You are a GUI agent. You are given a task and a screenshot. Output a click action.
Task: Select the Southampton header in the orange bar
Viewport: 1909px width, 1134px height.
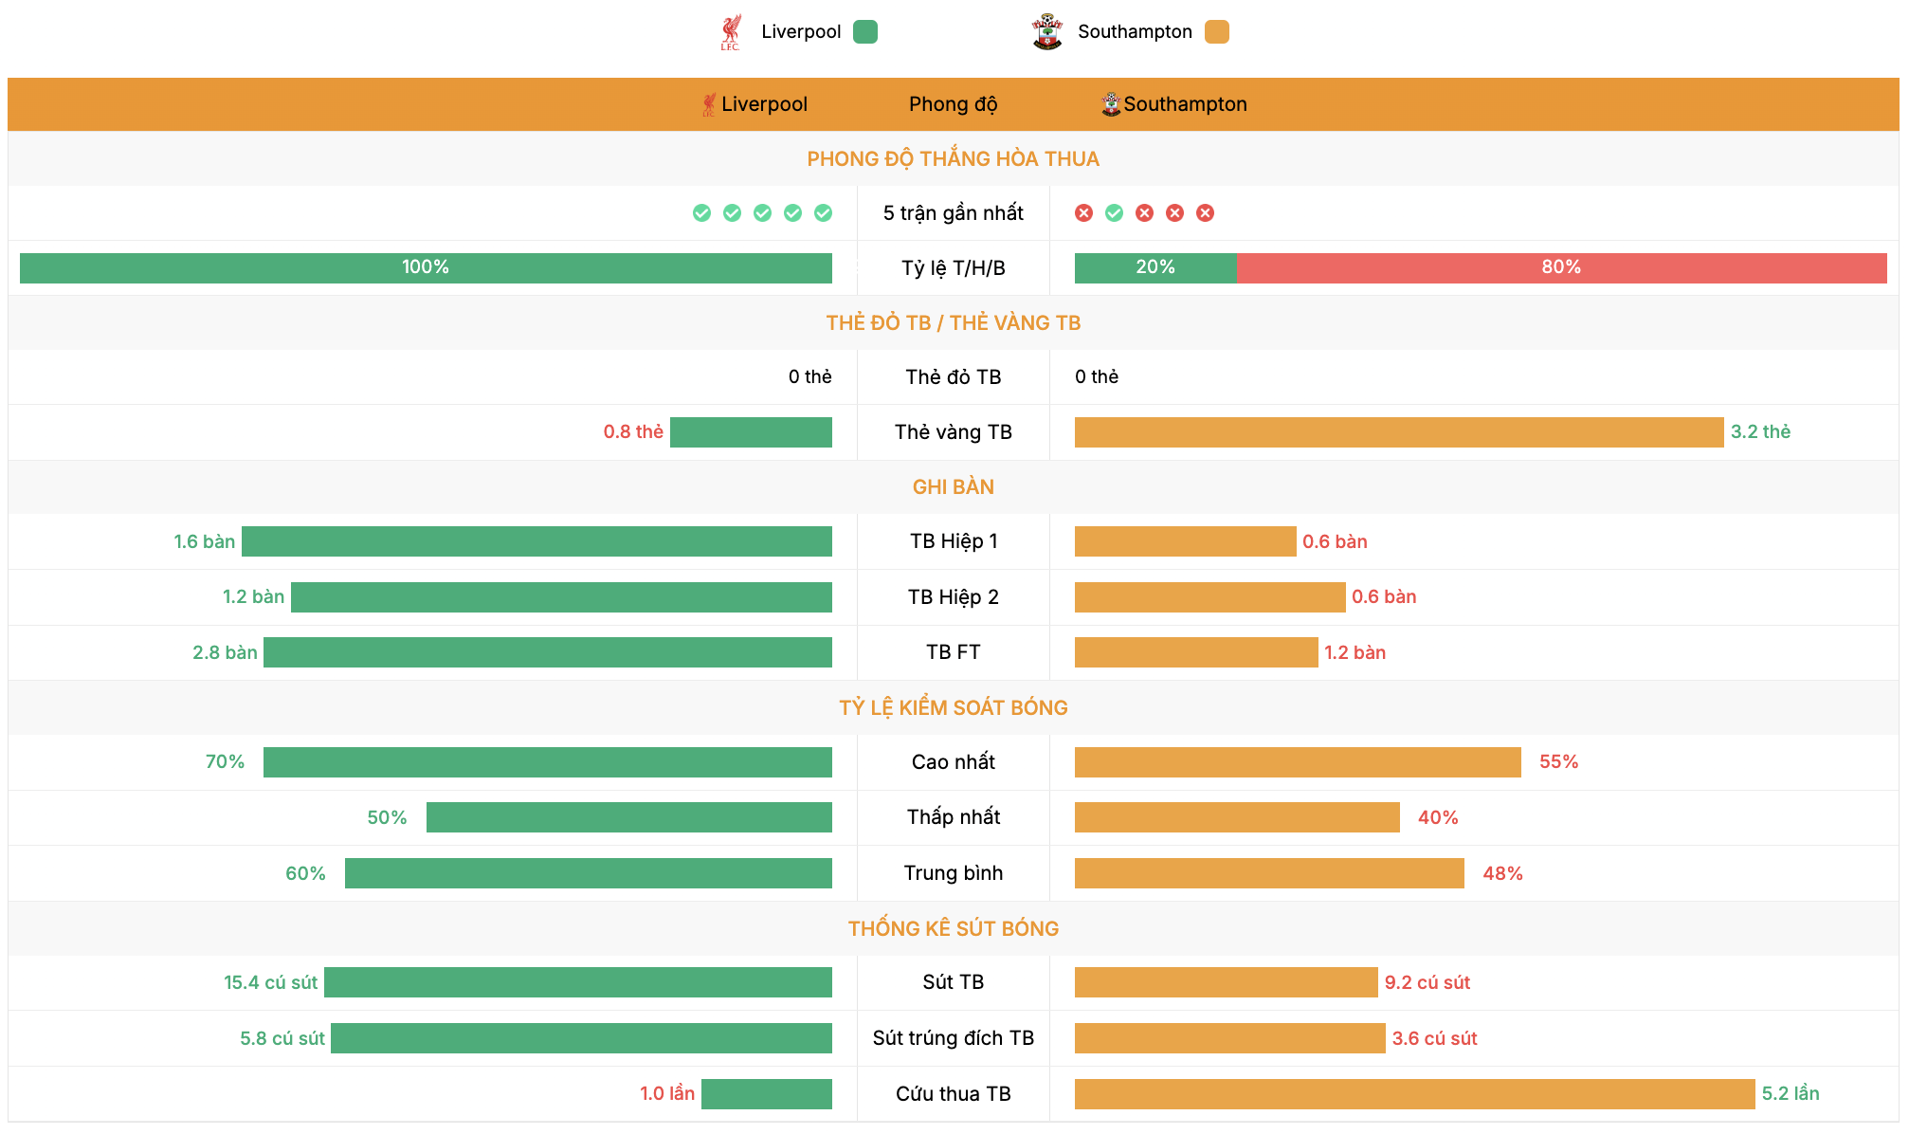click(1185, 104)
